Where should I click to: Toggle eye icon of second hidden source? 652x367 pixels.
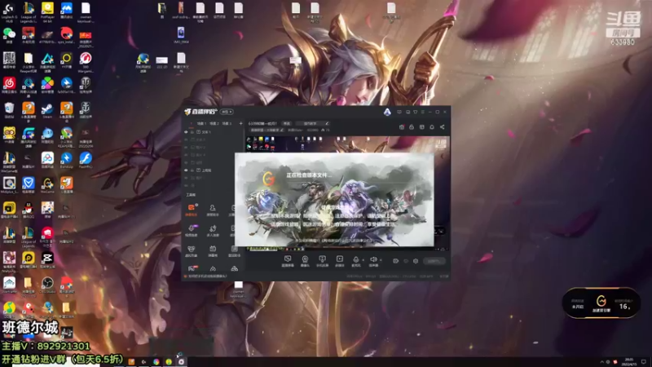(x=186, y=139)
